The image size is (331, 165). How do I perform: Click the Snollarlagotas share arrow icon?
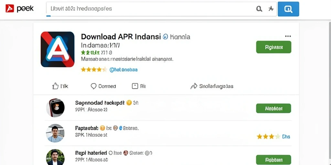194,86
